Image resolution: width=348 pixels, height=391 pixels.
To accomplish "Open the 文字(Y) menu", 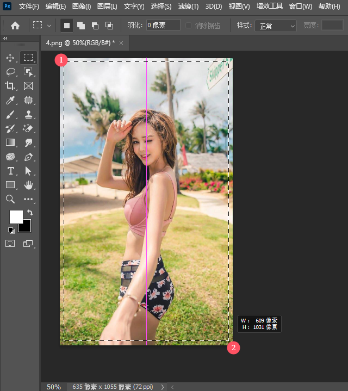I will click(134, 6).
